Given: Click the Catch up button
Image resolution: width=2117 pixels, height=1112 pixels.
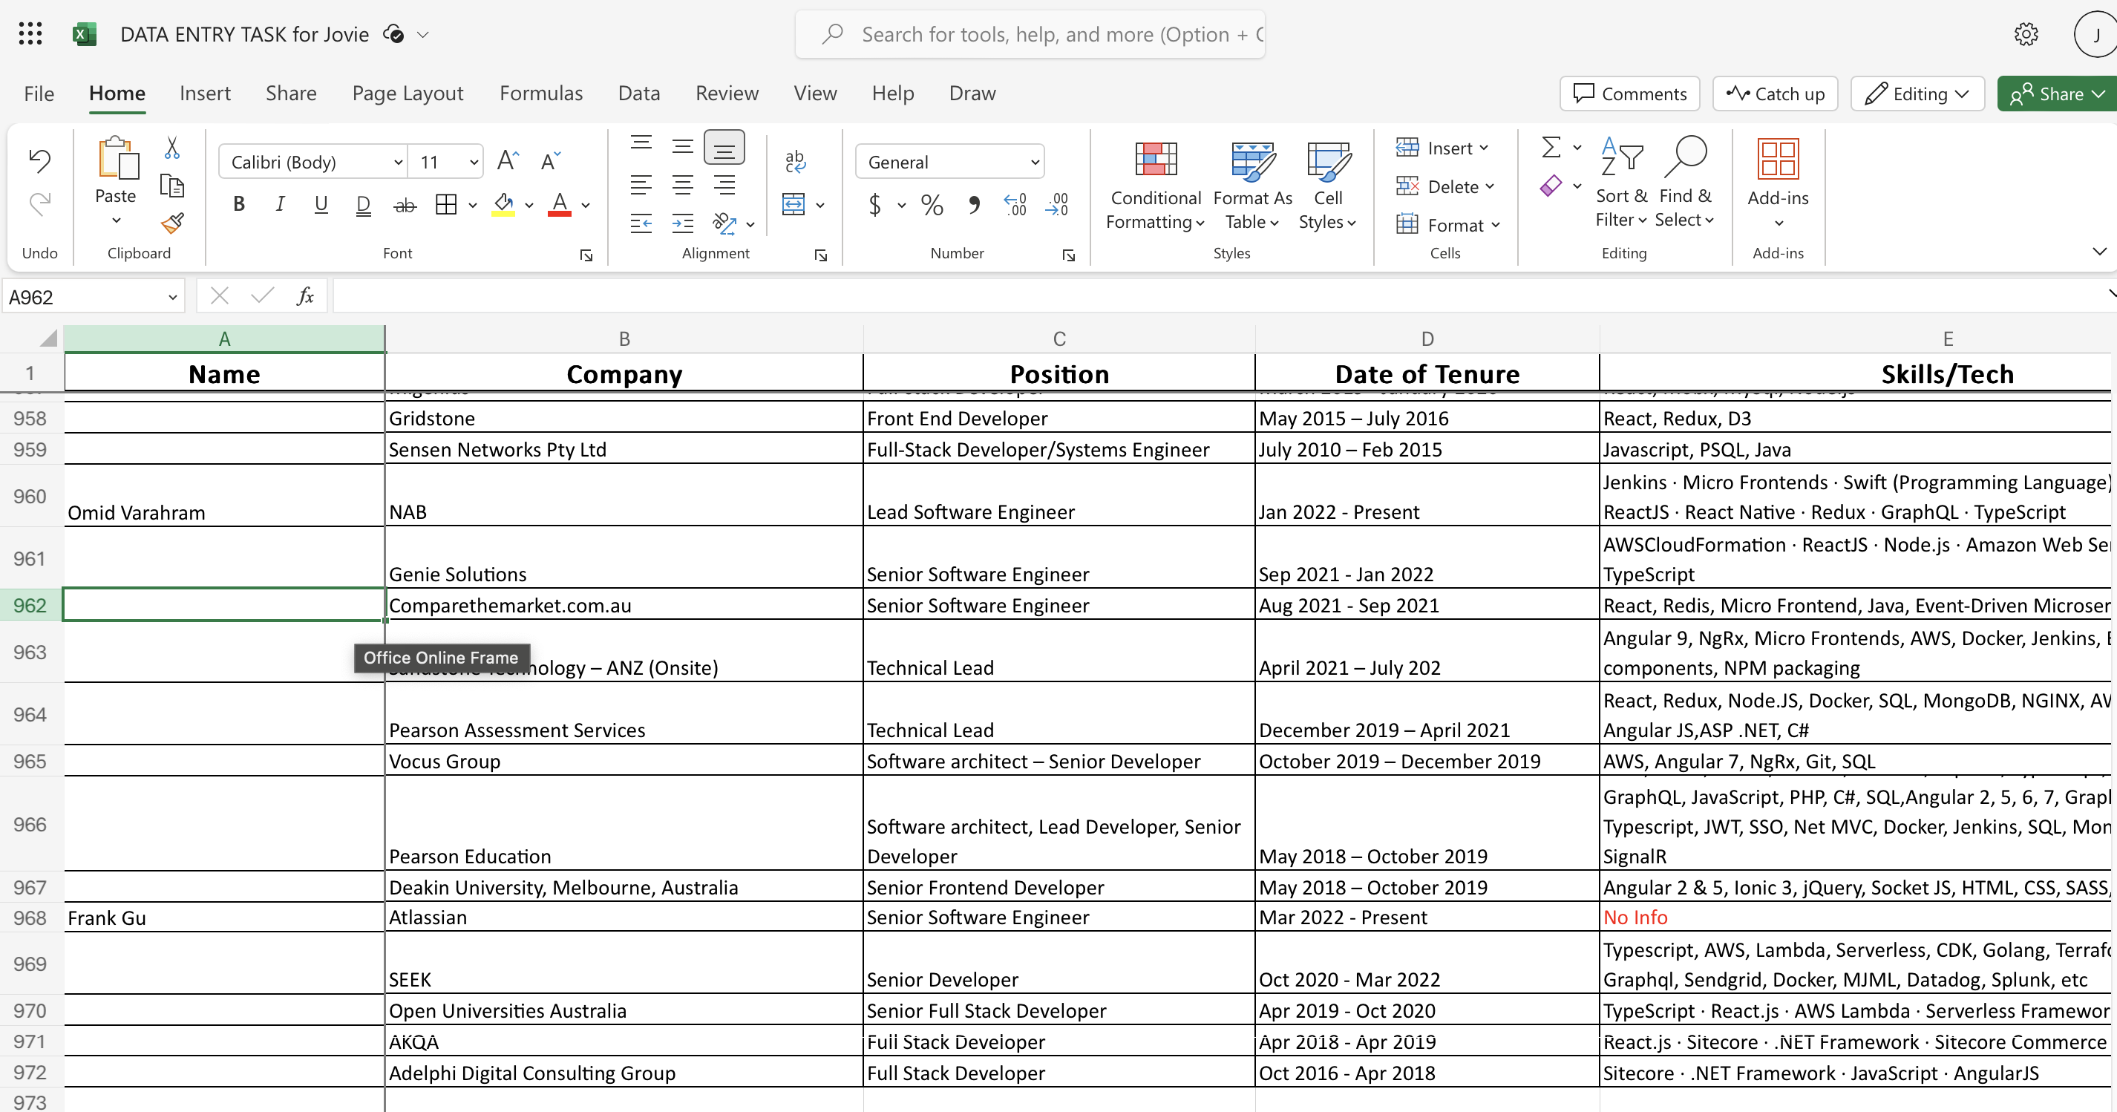Looking at the screenshot, I should coord(1776,94).
